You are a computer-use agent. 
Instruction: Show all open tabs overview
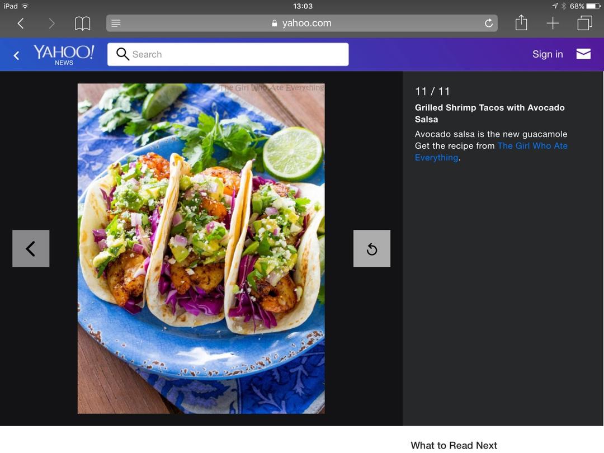(x=584, y=23)
